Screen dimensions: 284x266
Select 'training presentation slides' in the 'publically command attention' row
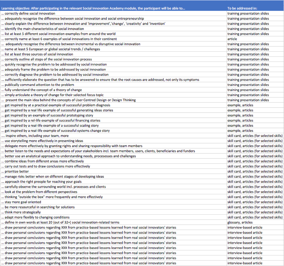[x=255, y=85]
